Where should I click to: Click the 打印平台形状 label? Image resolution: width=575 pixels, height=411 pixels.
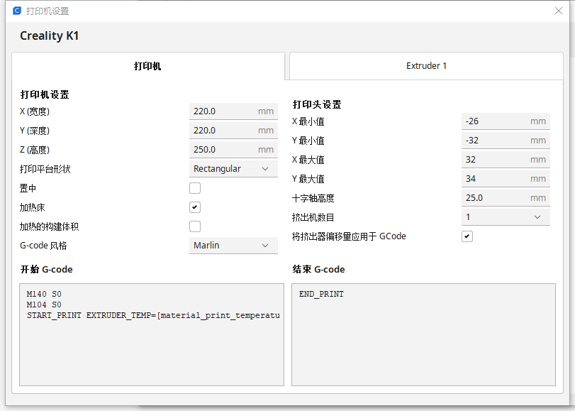click(45, 169)
